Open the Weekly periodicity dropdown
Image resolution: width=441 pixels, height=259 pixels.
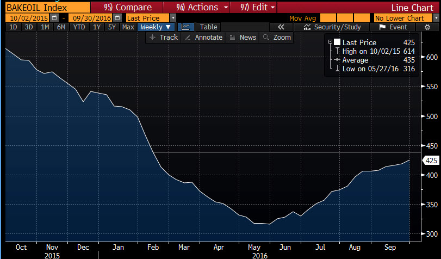pyautogui.click(x=156, y=27)
